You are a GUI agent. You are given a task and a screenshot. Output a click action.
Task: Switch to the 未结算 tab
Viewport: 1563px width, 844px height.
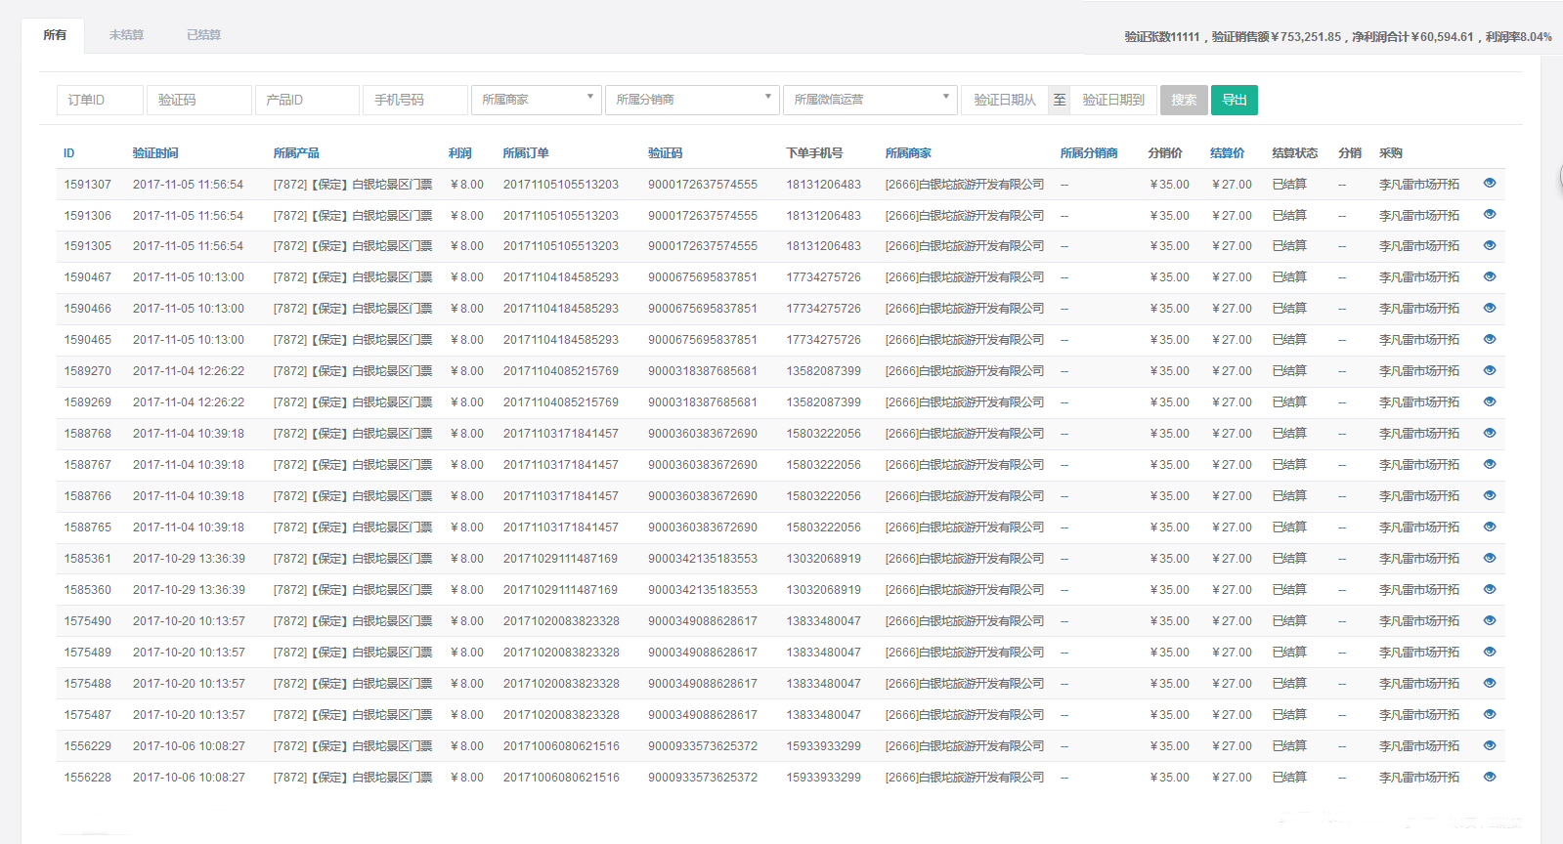click(x=126, y=35)
